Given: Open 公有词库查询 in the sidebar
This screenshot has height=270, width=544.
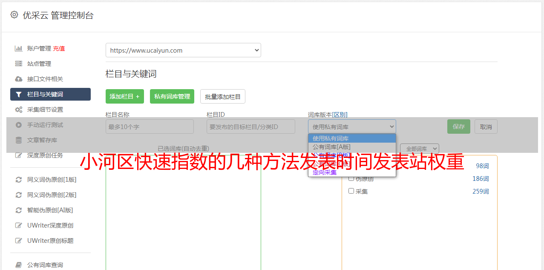Looking at the screenshot, I should tap(45, 265).
